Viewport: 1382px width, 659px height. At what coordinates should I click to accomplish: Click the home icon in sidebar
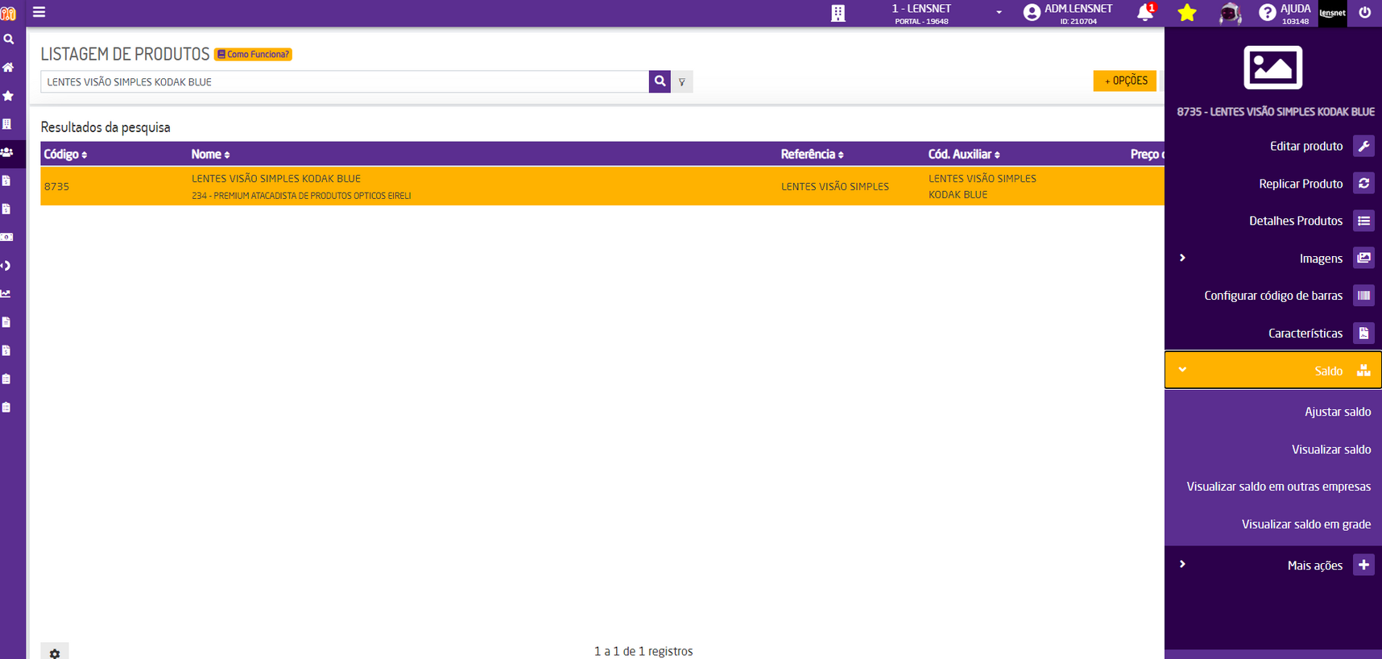pyautogui.click(x=8, y=68)
